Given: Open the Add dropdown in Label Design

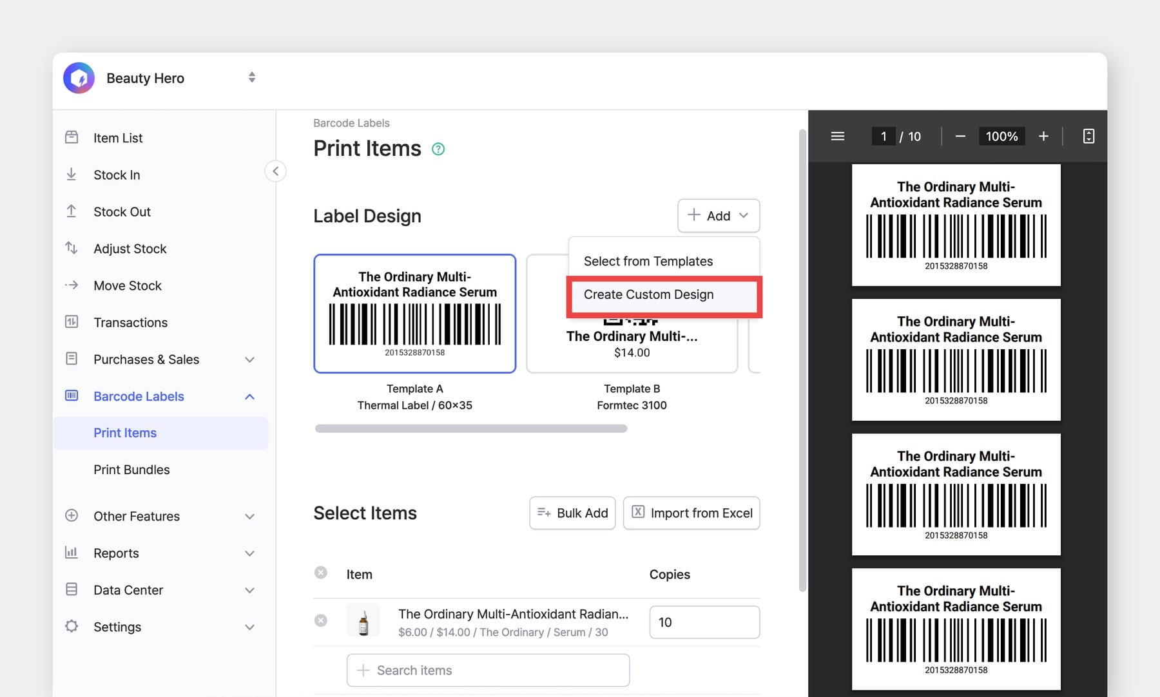Looking at the screenshot, I should pos(718,216).
